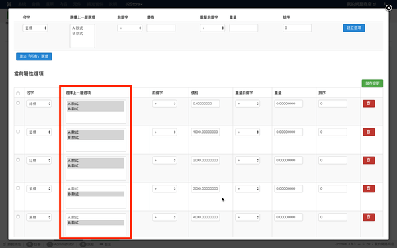Screen dimensions: 397x248
Task: Open name dropdown of the 3000.00000000 price row
Action: point(39,188)
